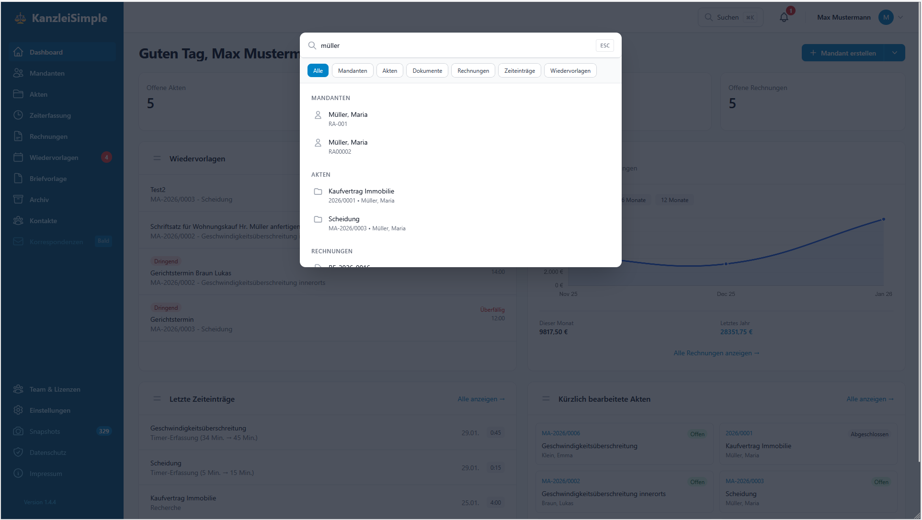Viewport: 922px width, 520px height.
Task: Filter search results by Mandanten
Action: click(352, 71)
